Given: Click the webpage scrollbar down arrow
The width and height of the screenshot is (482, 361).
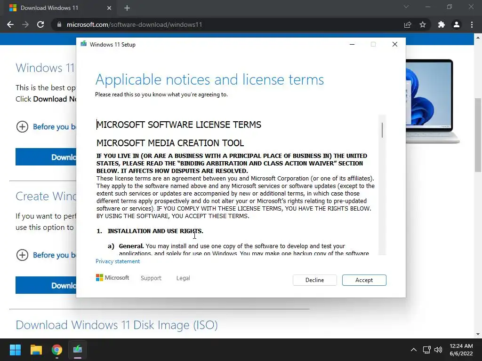Looking at the screenshot, I should [x=478, y=334].
